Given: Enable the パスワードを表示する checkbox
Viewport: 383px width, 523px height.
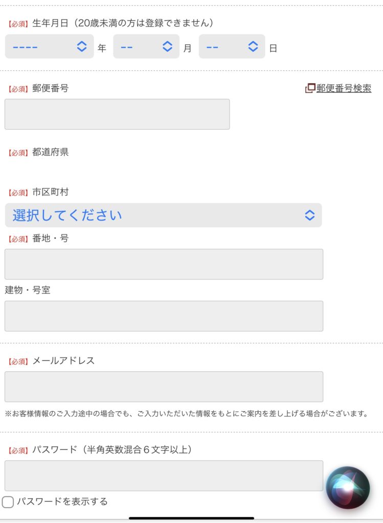Looking at the screenshot, I should click(8, 502).
